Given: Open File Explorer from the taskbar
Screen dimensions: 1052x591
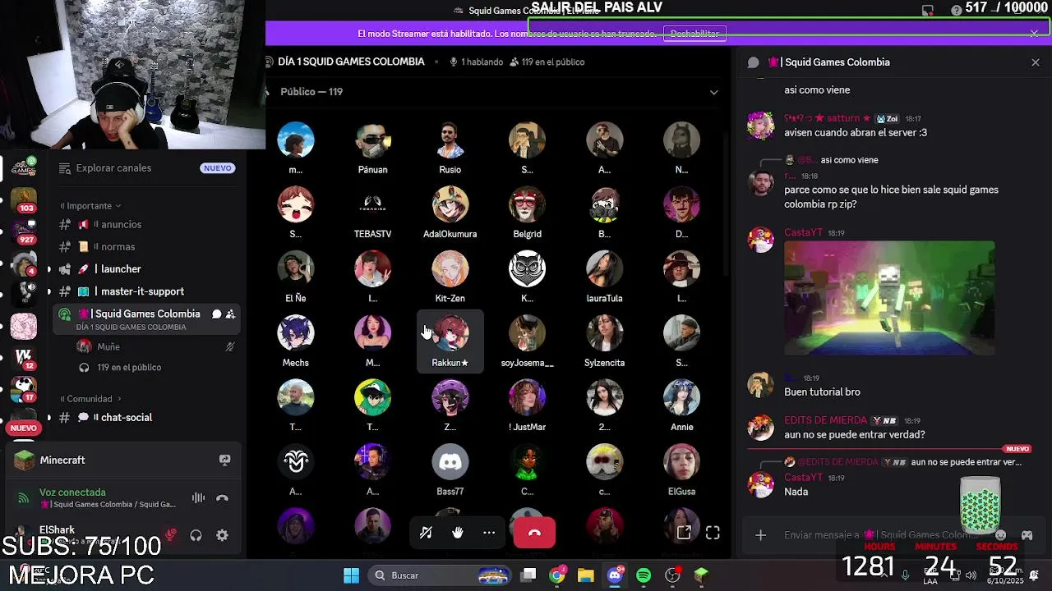Looking at the screenshot, I should click(x=585, y=575).
